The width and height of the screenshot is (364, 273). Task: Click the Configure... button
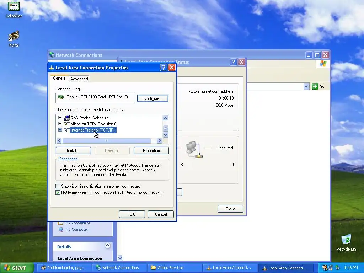click(x=153, y=98)
